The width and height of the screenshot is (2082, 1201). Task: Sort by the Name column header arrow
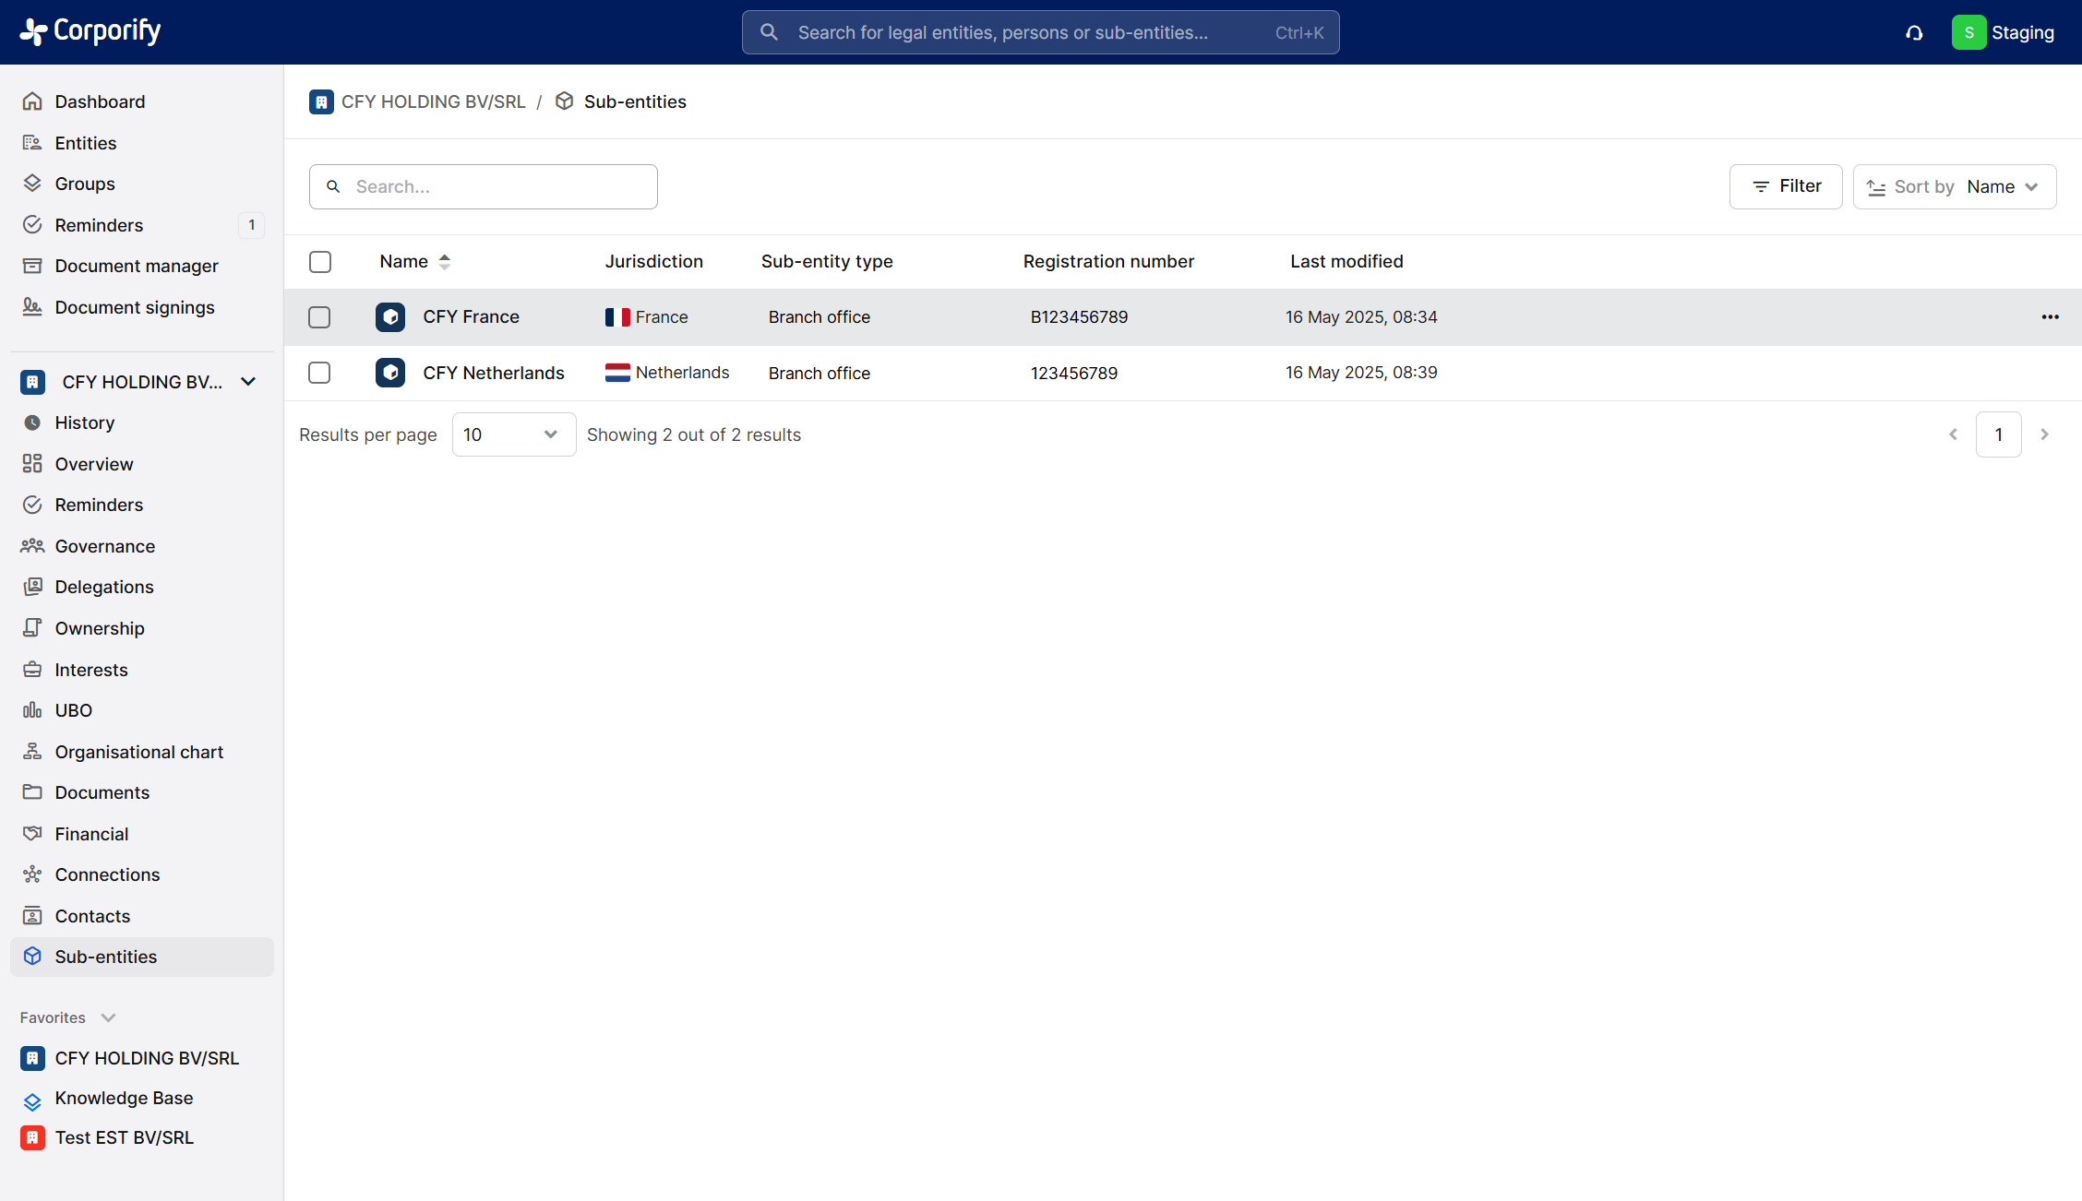tap(444, 262)
